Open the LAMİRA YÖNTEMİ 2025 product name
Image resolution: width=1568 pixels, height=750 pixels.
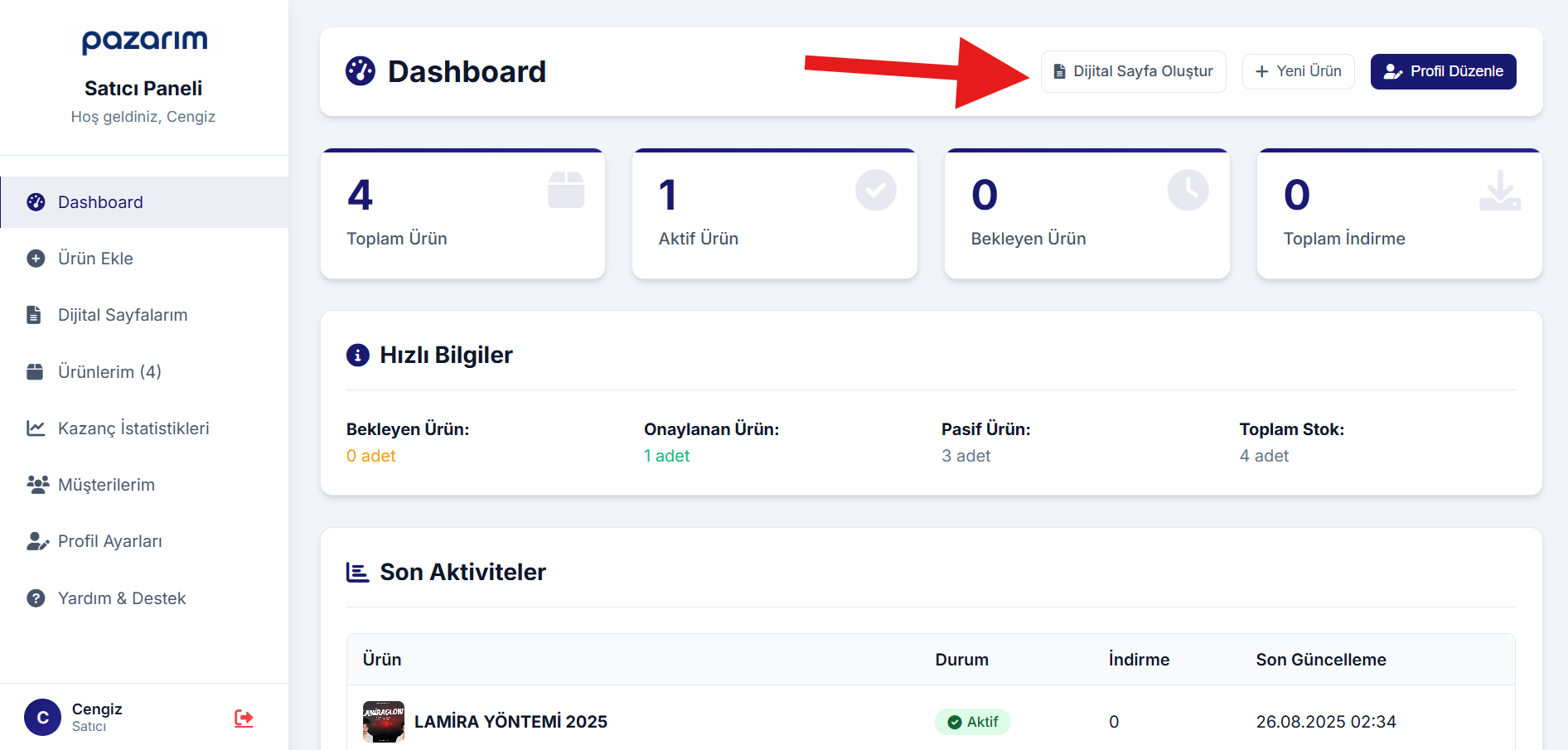pyautogui.click(x=511, y=722)
